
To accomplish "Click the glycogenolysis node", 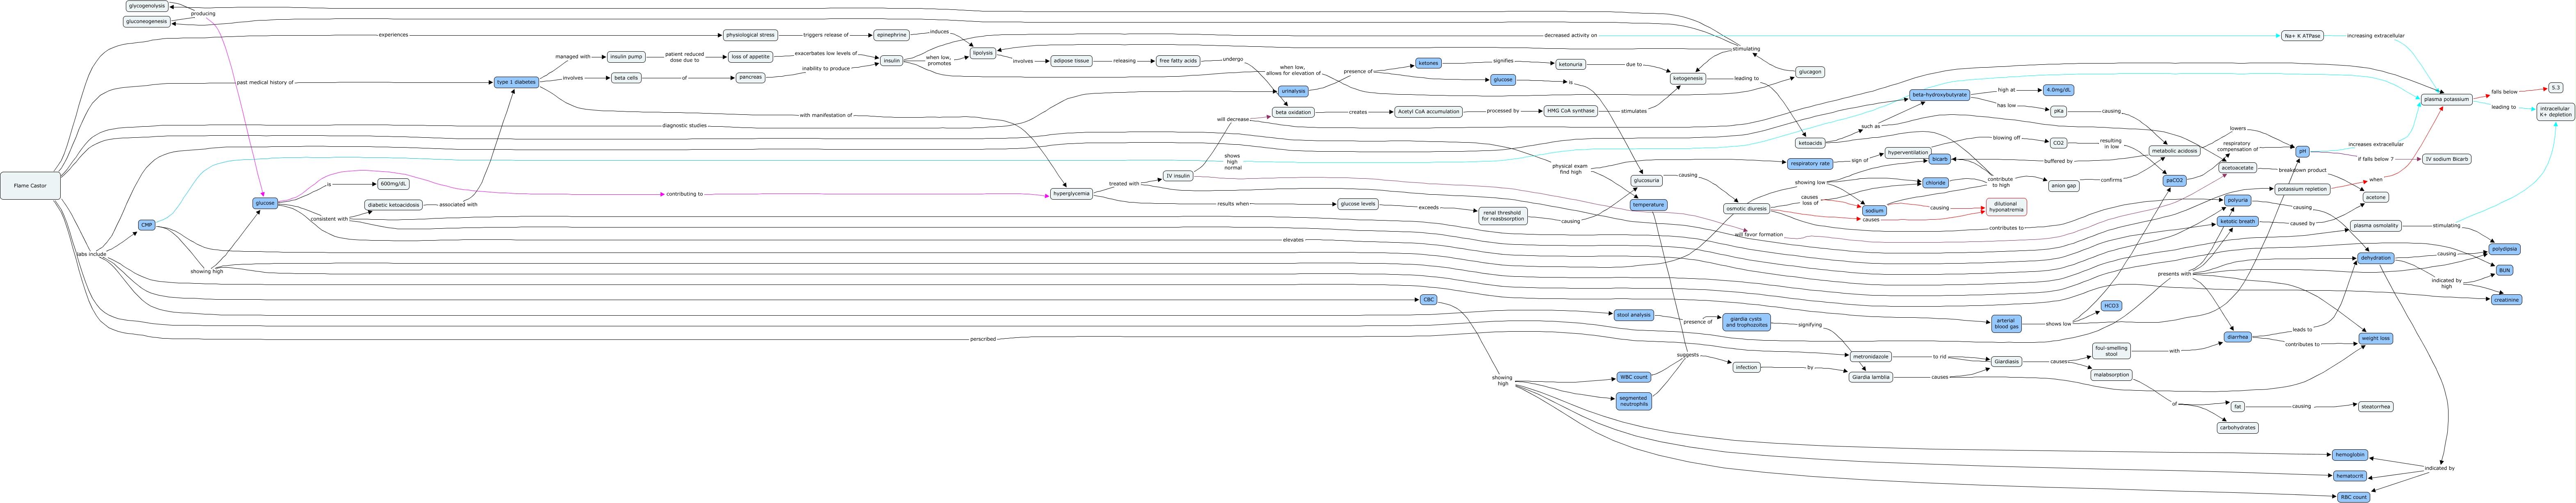I will pos(147,6).
